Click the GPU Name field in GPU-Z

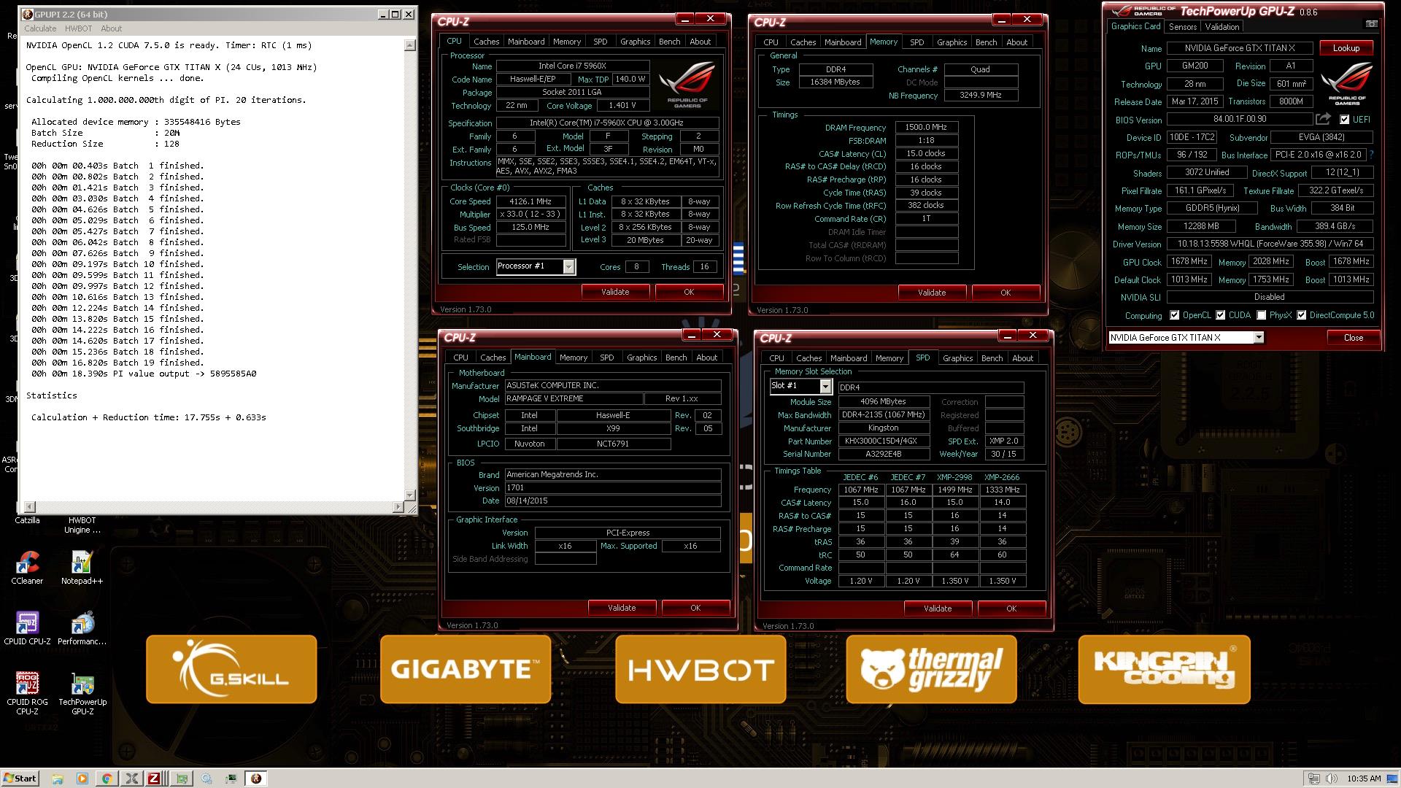pyautogui.click(x=1239, y=48)
